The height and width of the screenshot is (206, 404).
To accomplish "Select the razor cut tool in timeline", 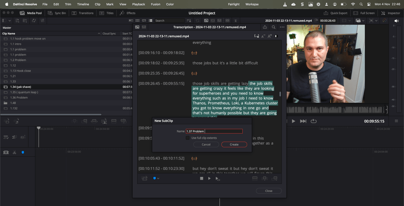I will point(14,152).
